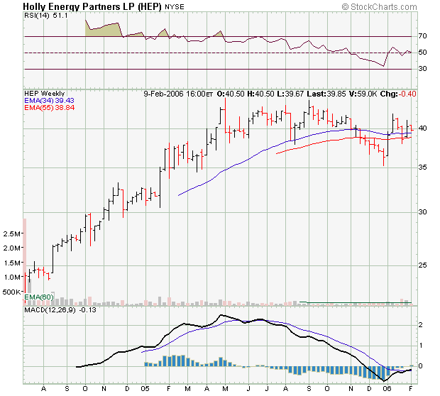Click the volume axis label 2.0M
Viewport: 440px width, 396px height.
pyautogui.click(x=11, y=248)
